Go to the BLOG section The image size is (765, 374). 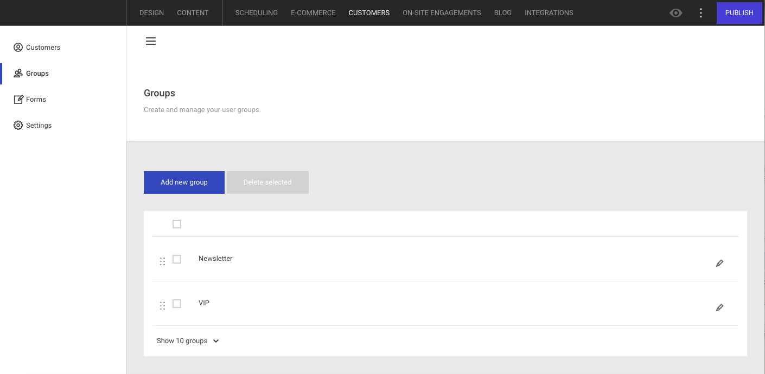click(x=502, y=12)
